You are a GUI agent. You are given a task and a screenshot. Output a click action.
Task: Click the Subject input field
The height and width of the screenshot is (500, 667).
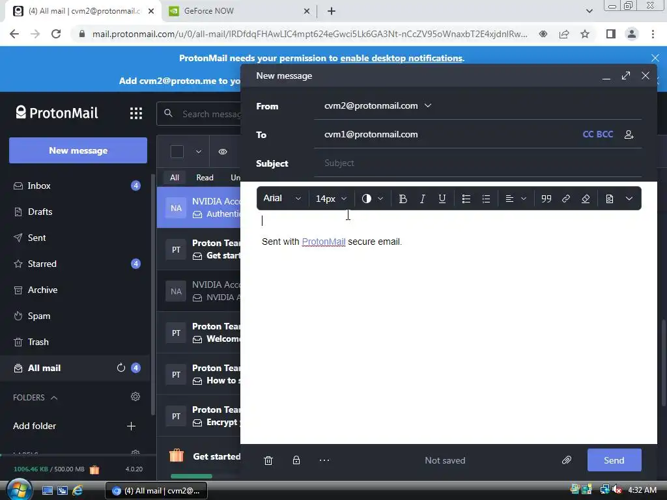pyautogui.click(x=477, y=163)
